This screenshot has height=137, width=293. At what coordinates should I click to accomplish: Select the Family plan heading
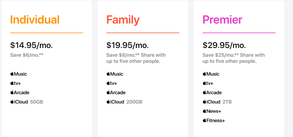pyautogui.click(x=123, y=19)
